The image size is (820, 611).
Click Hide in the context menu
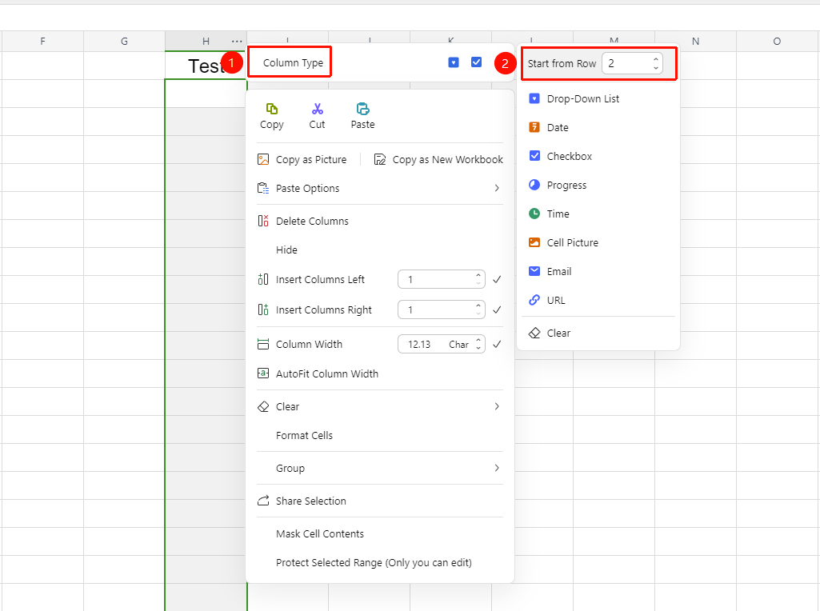[286, 250]
